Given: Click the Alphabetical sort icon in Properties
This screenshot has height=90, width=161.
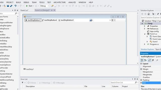Looking at the screenshot, I should tap(145, 60).
